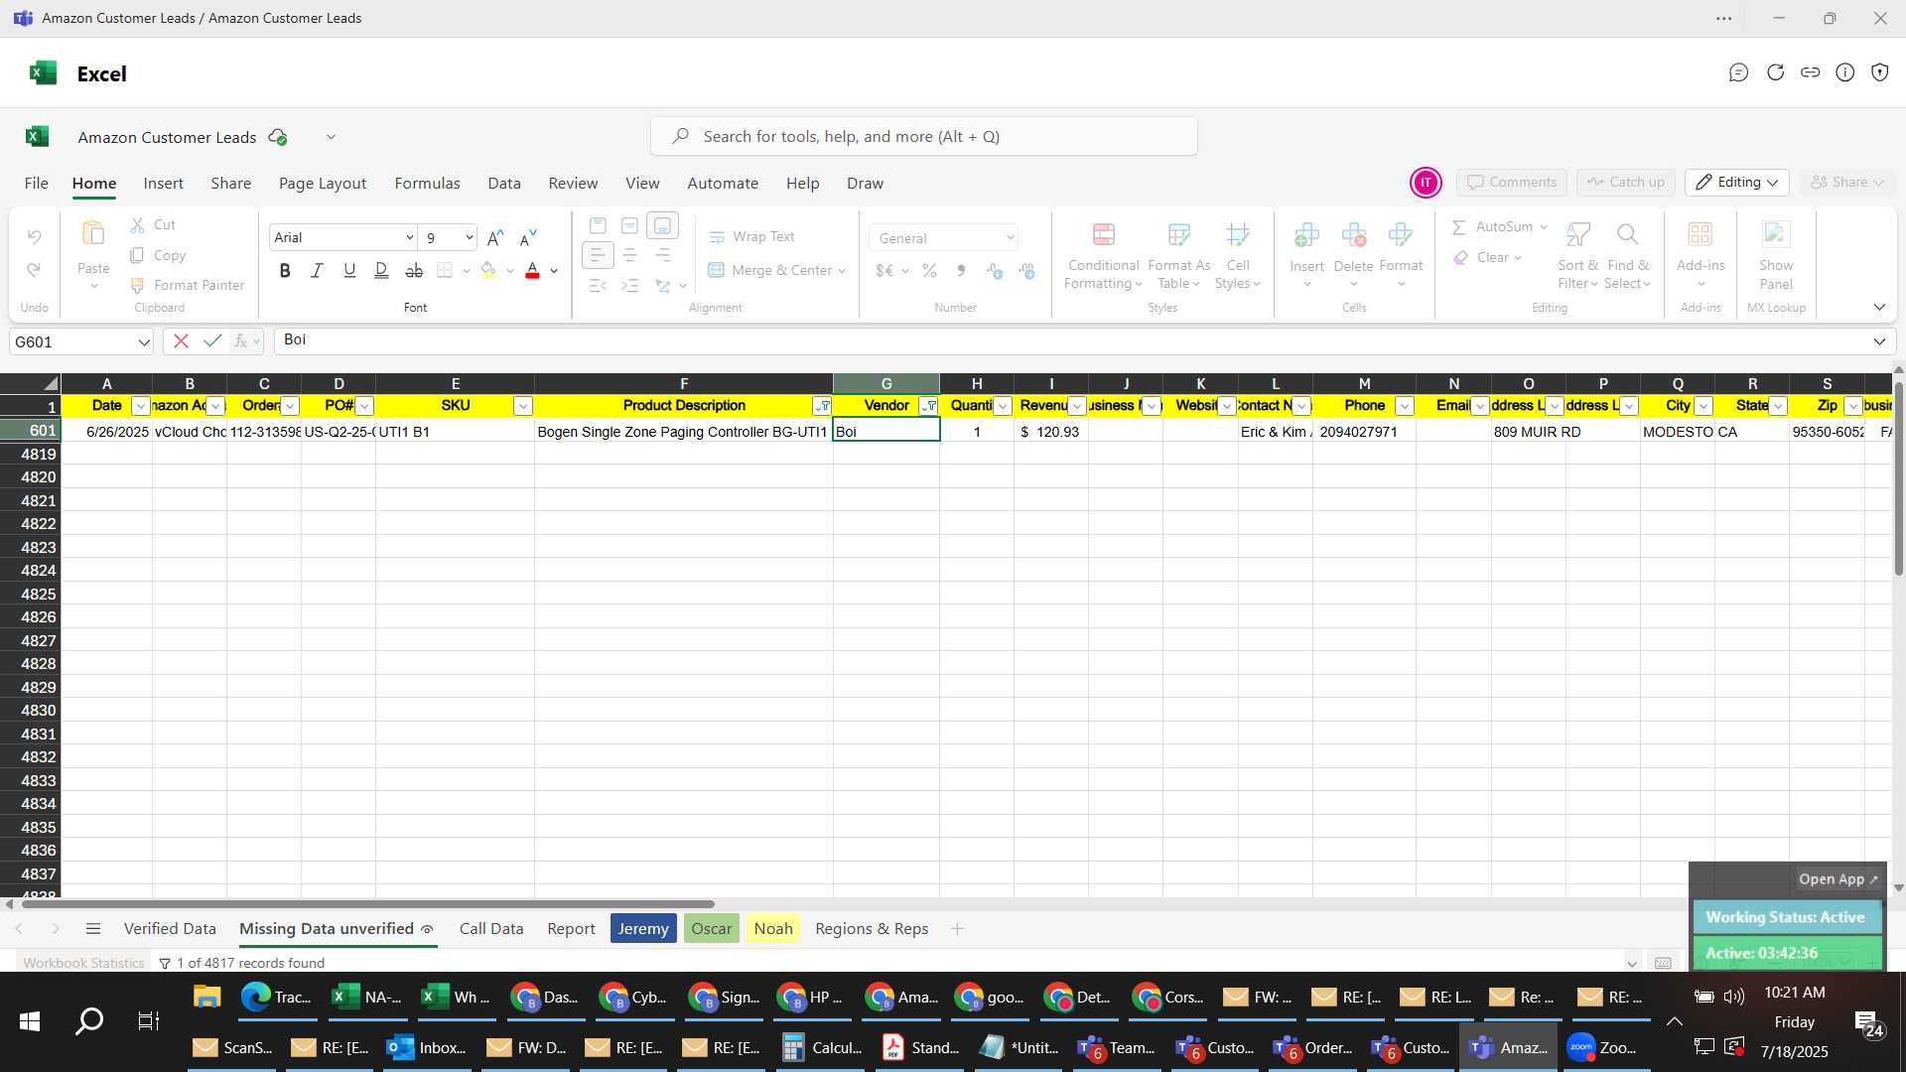Open Vendor column filter dropdown
This screenshot has height=1072, width=1906.
(x=928, y=406)
